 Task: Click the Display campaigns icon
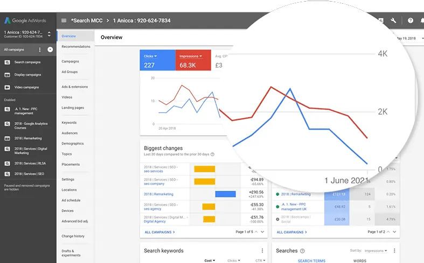tap(8, 75)
